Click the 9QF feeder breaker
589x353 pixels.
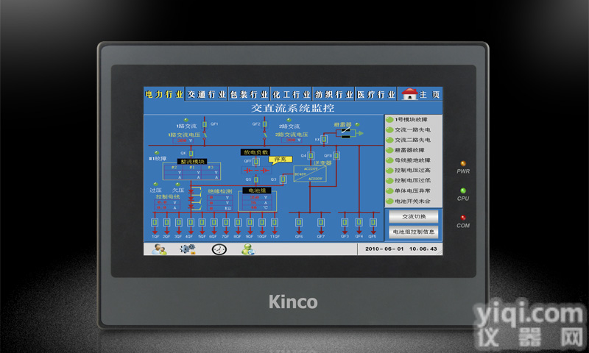[250, 222]
